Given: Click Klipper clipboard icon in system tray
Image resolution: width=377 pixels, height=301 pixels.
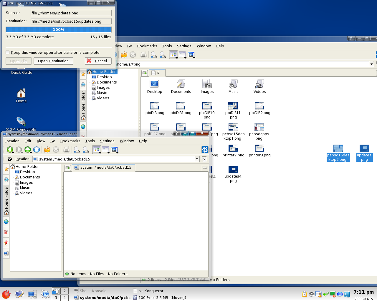Looking at the screenshot, I should (x=305, y=294).
